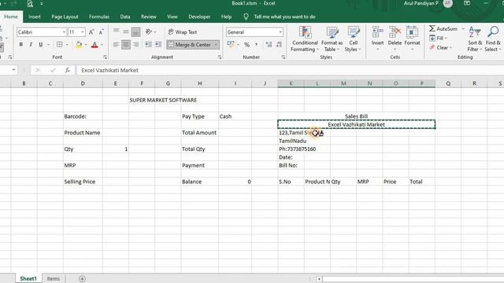Apply center horizontal alignment
This screenshot has height=283, width=504.
tap(126, 45)
